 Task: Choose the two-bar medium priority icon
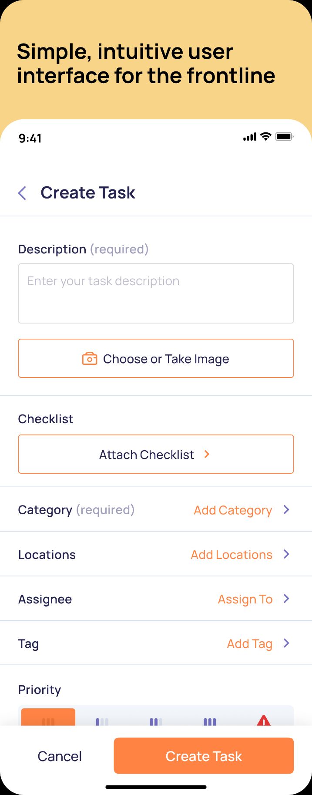[x=156, y=721]
